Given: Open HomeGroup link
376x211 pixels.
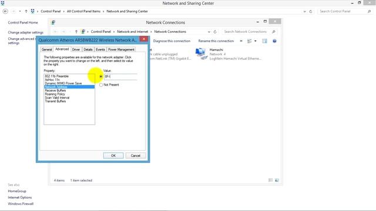Looking at the screenshot, I should pos(17,191).
